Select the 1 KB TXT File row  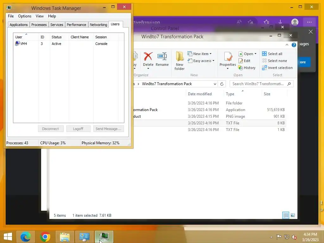coord(209,129)
